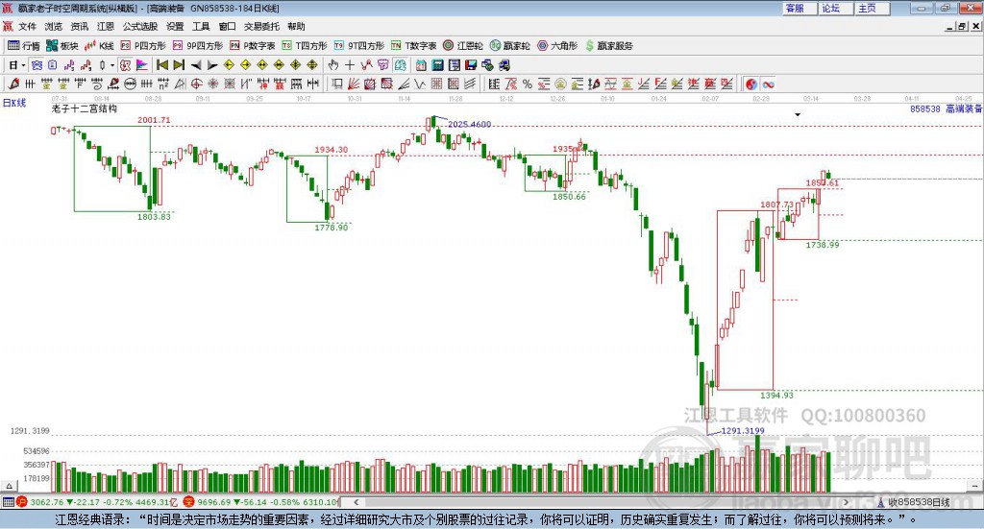The width and height of the screenshot is (984, 529).
Task: Jump to first bar icon
Action: [162, 65]
